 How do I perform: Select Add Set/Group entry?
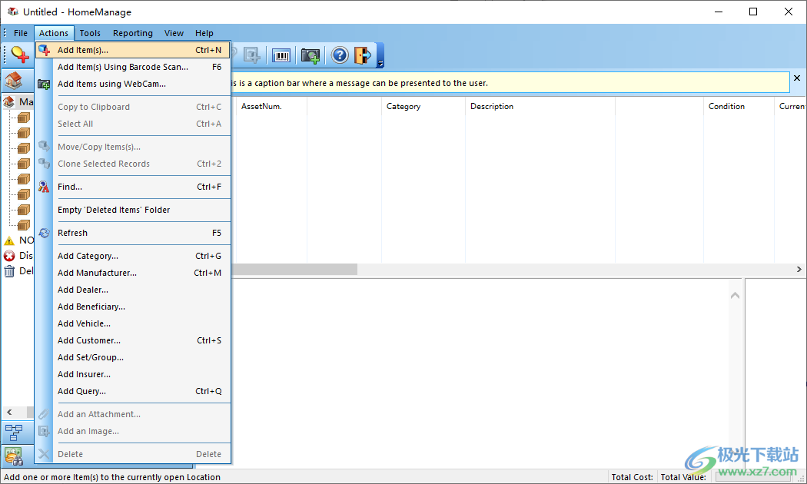tap(133, 357)
